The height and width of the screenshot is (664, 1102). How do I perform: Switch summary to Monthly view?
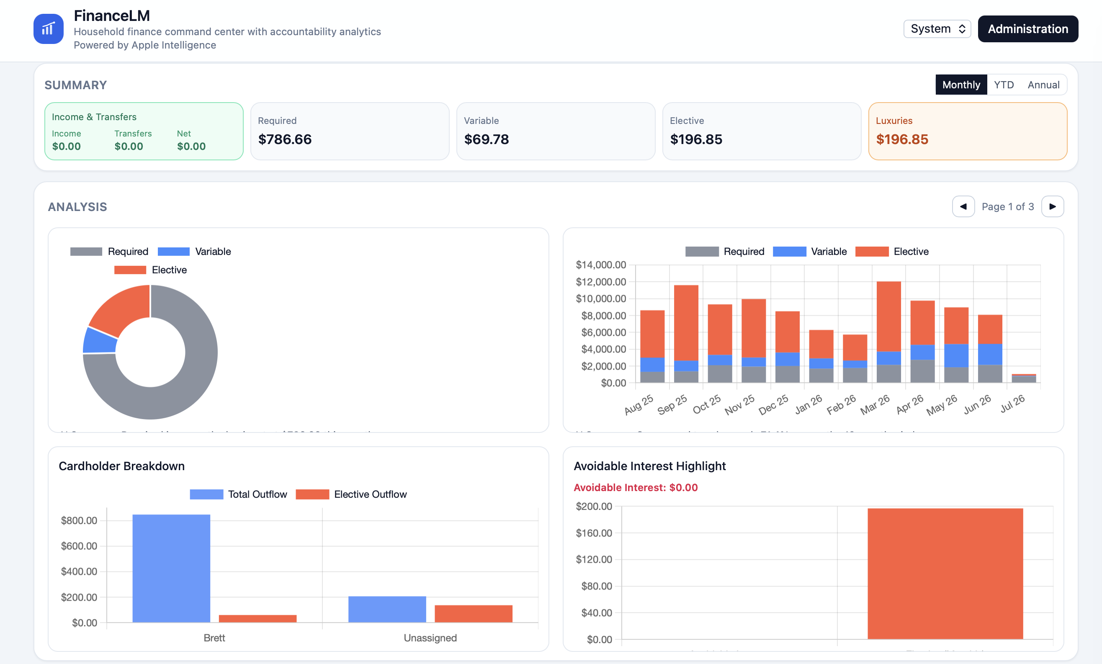click(961, 85)
